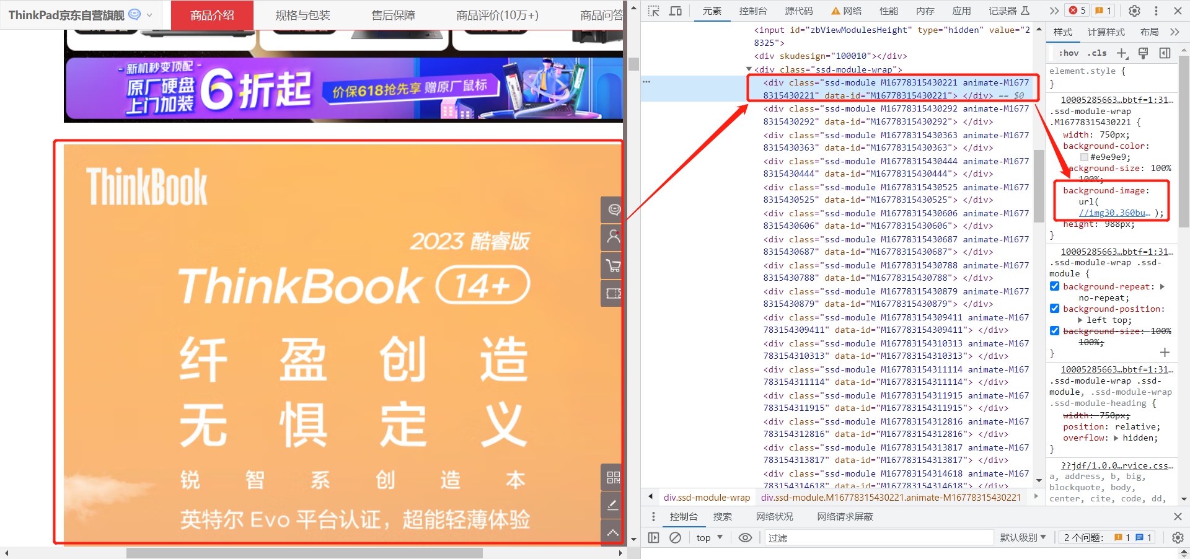
Task: Uncheck background-repeat property checkbox
Action: [x=1054, y=286]
